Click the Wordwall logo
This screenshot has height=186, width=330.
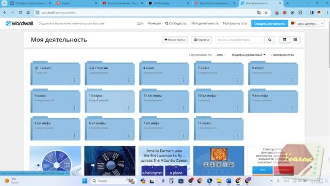pos(20,23)
